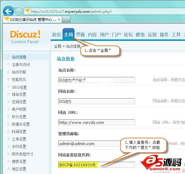
Task: Click the browser Forward arrow button
Action: click(x=19, y=11)
